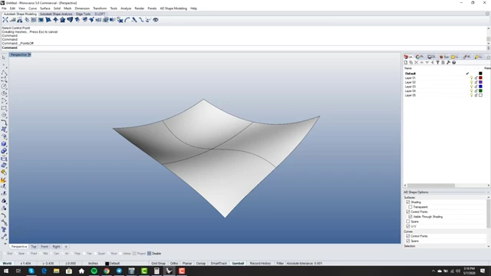The image size is (491, 276).
Task: Open the Perspective viewport title dropdown
Action: coord(29,54)
